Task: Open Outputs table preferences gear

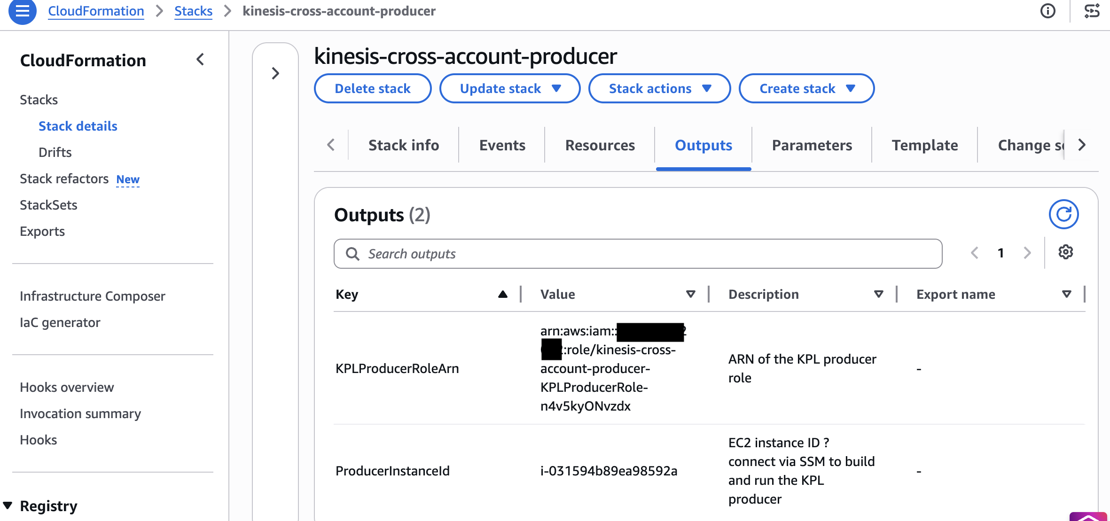Action: tap(1065, 252)
